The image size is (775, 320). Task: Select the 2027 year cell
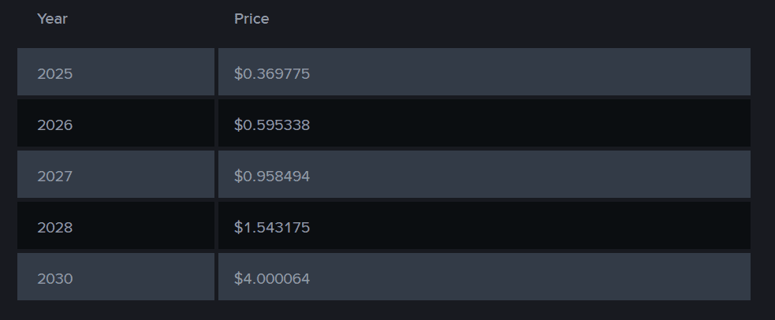116,174
